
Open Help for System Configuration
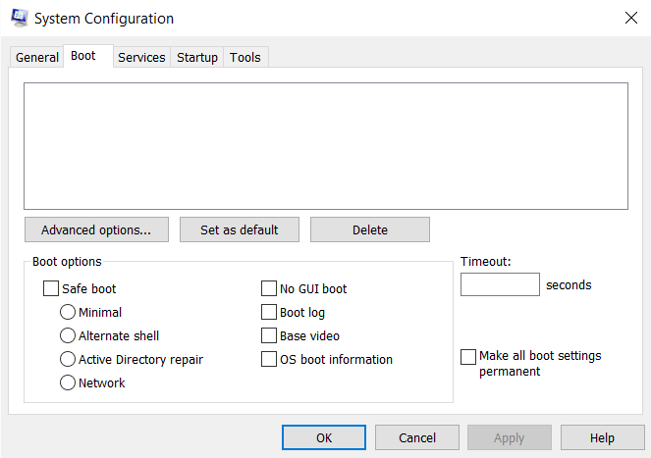tap(603, 437)
